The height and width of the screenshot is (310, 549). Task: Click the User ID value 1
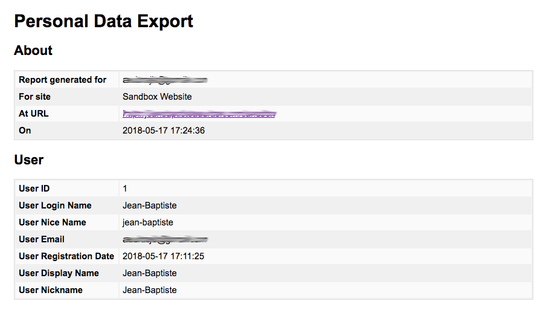click(125, 189)
